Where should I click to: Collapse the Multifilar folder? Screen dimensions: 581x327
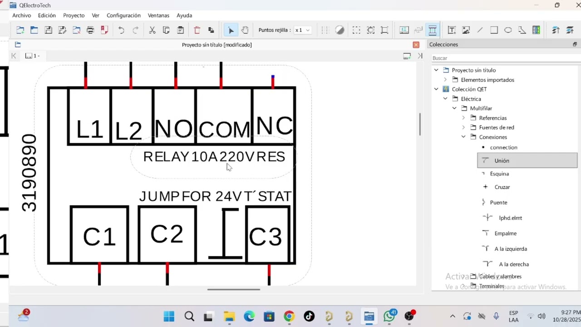pos(454,108)
